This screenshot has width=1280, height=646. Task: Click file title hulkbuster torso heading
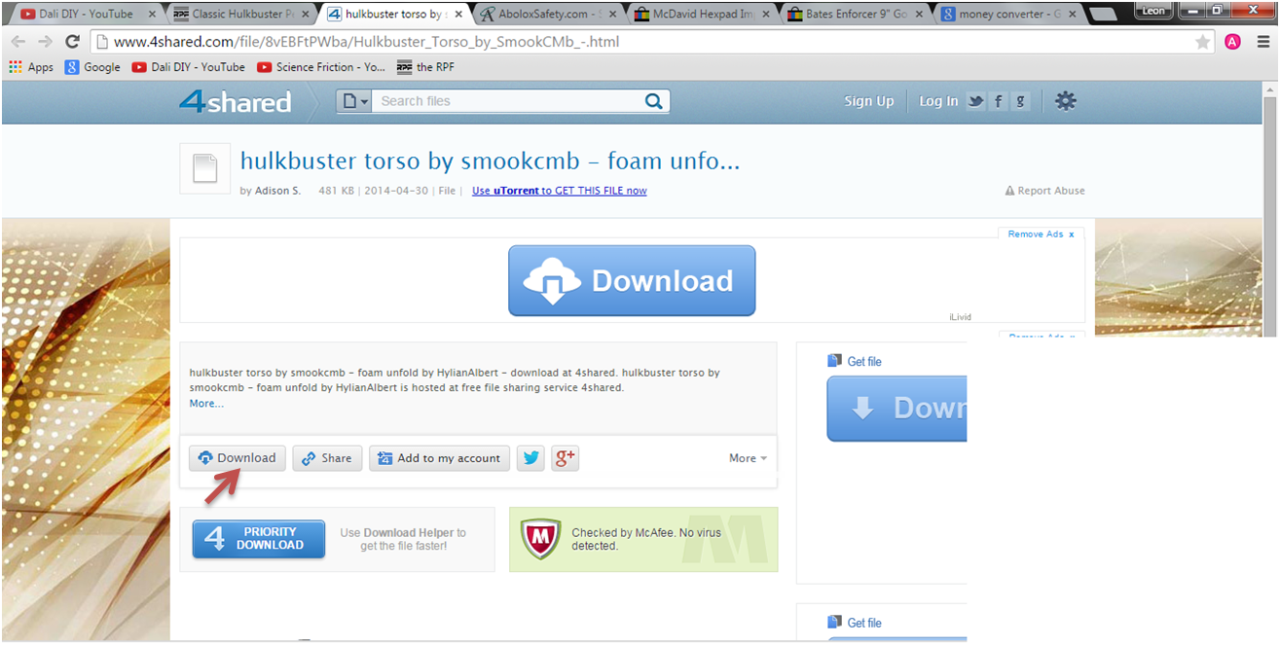point(490,161)
